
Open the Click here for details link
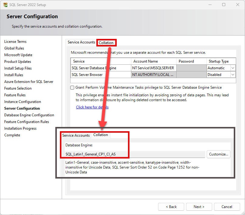click(x=92, y=107)
